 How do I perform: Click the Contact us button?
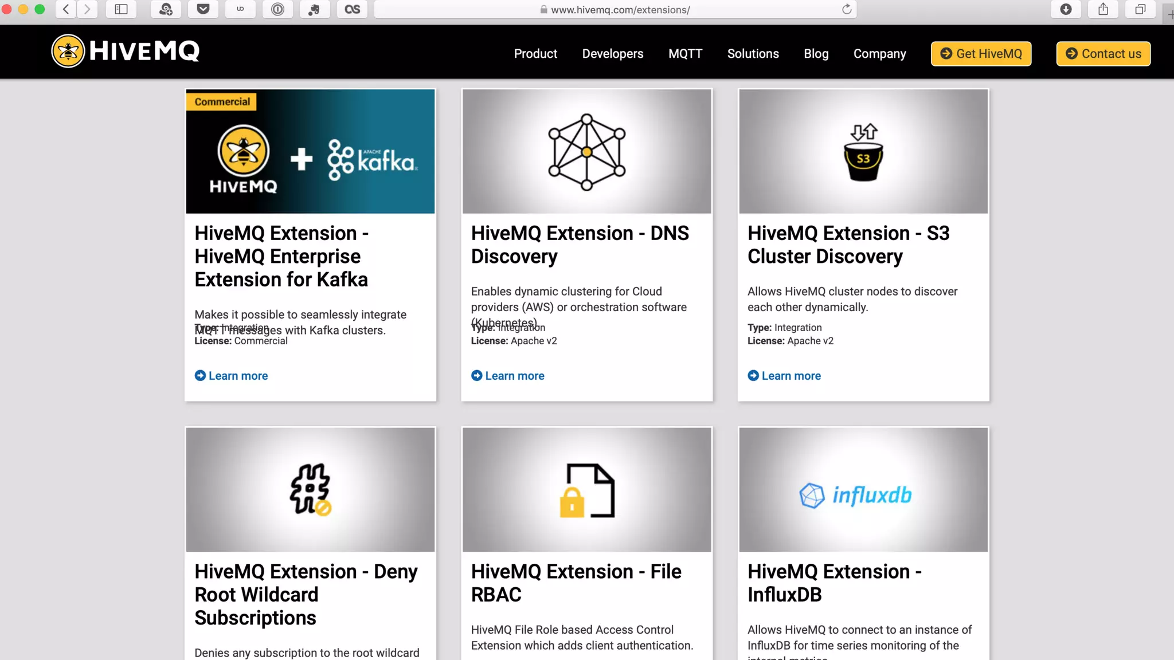click(x=1103, y=54)
